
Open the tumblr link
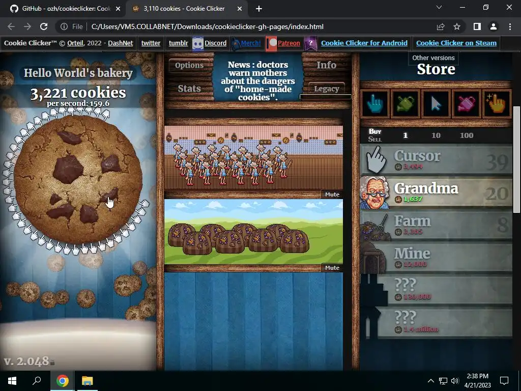click(178, 43)
